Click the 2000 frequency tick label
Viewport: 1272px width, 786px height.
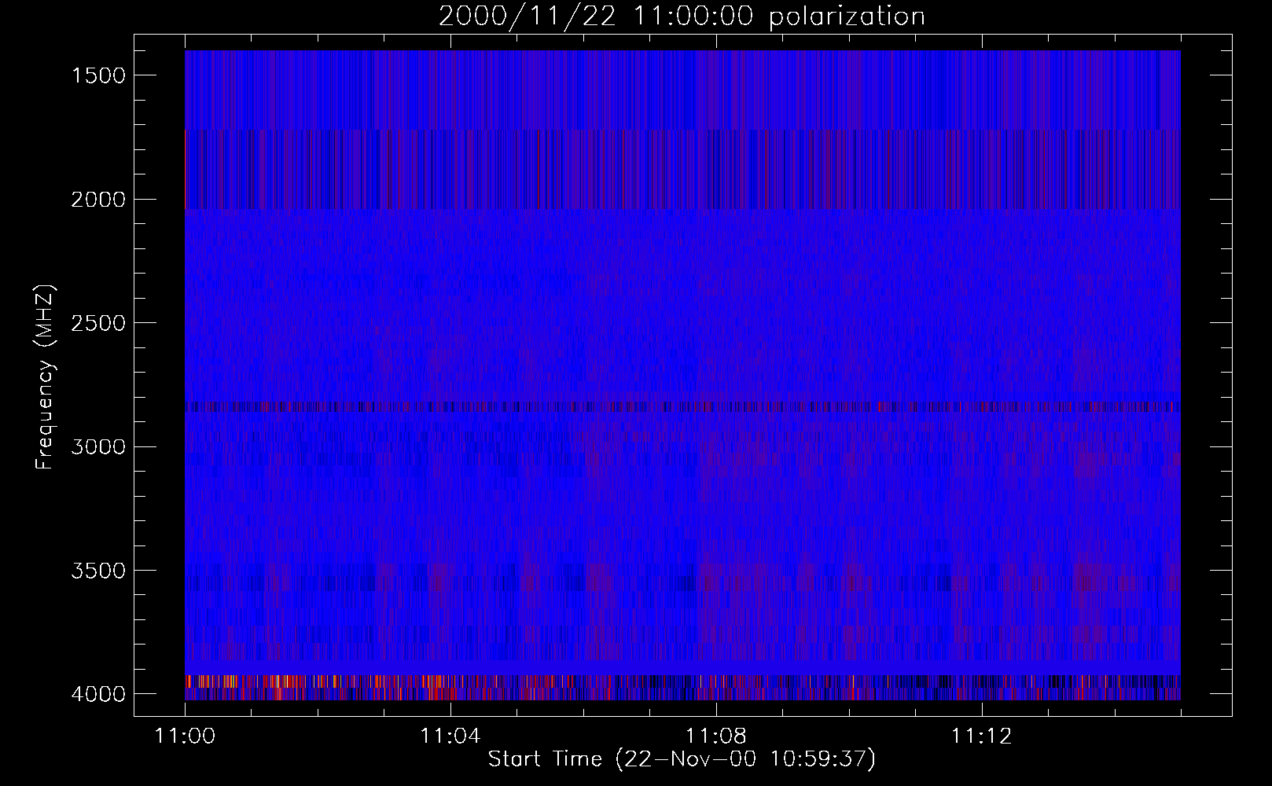(98, 200)
